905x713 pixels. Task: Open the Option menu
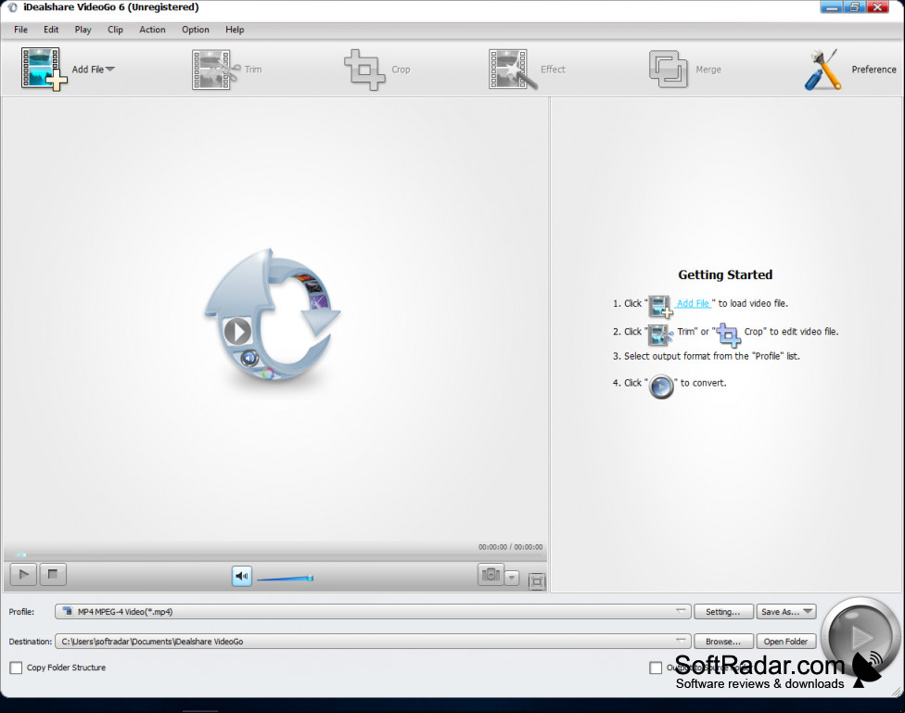click(x=196, y=30)
